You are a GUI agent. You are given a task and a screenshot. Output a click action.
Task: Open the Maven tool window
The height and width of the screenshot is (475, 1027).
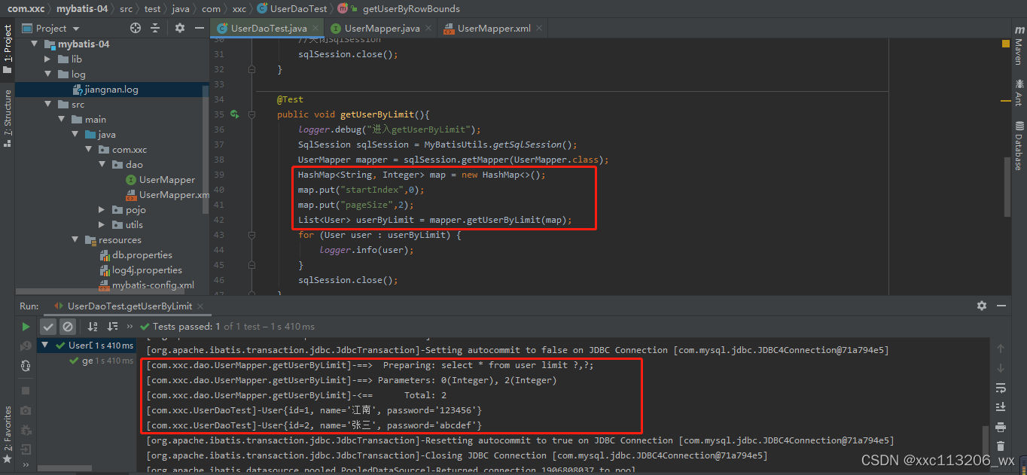coord(1018,45)
